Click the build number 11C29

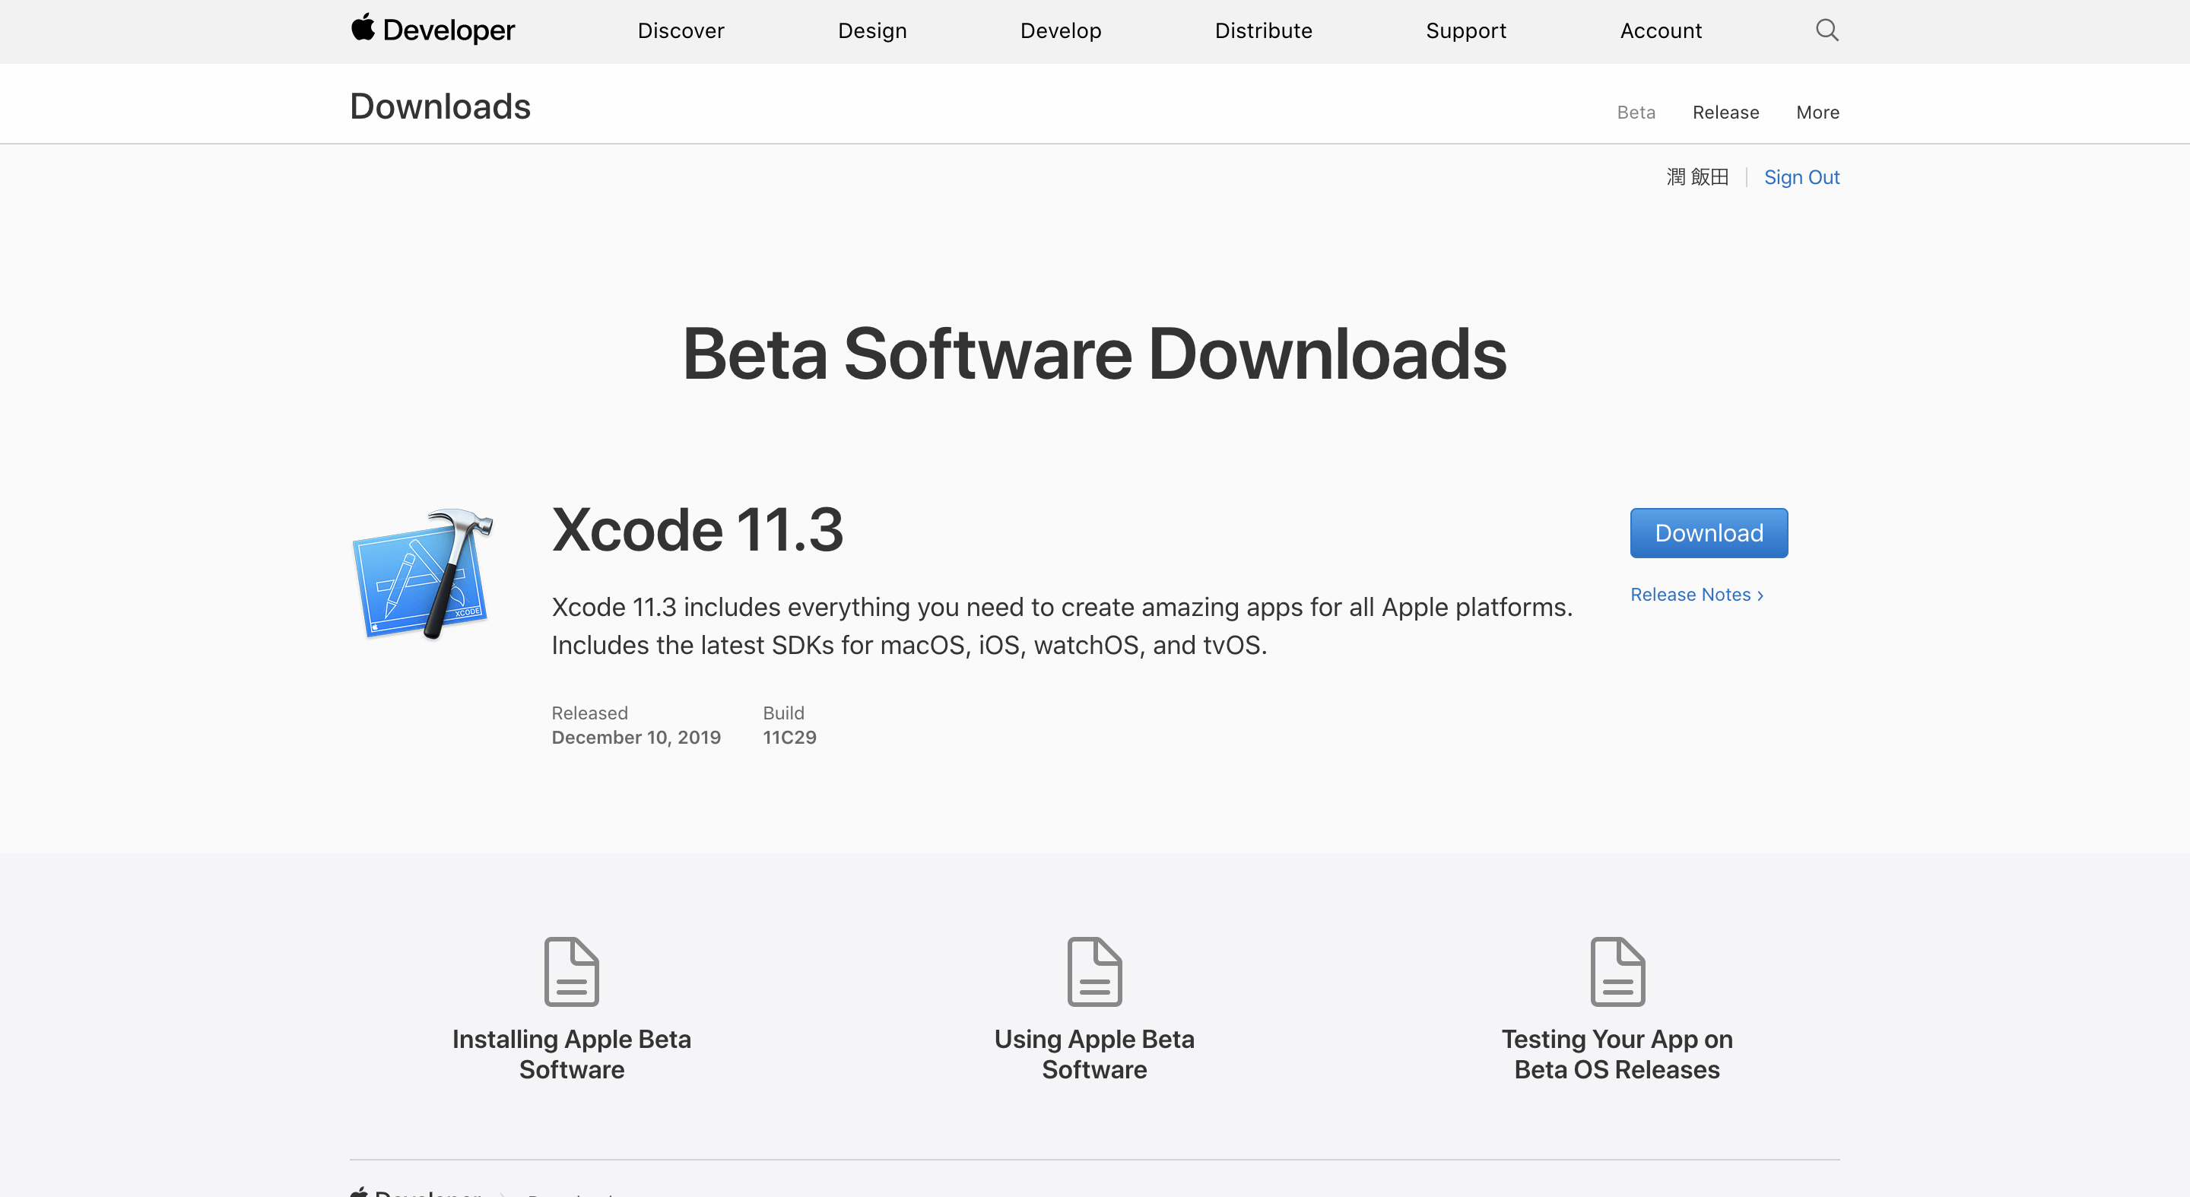(x=789, y=737)
